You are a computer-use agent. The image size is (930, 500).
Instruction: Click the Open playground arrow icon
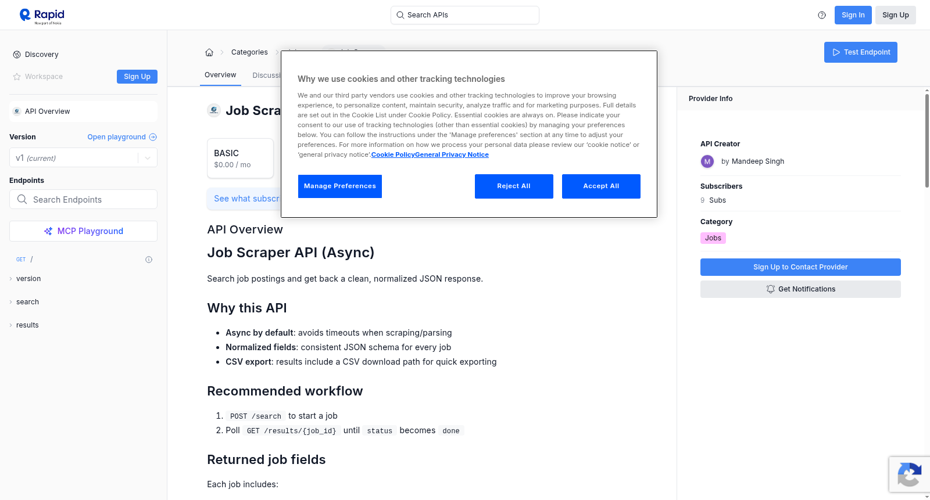pyautogui.click(x=153, y=137)
